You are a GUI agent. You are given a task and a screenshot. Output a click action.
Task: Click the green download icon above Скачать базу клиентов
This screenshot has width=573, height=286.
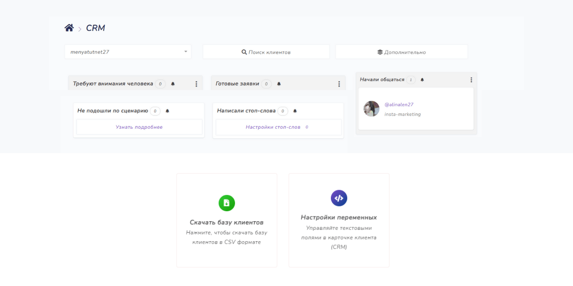pyautogui.click(x=227, y=203)
